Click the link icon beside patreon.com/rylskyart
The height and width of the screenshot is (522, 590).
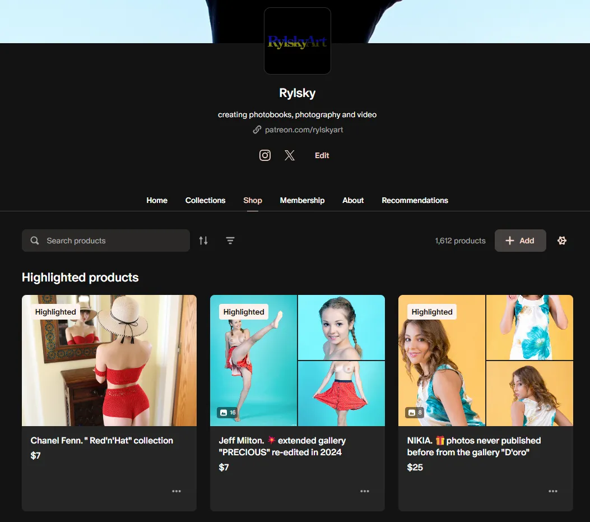tap(257, 130)
